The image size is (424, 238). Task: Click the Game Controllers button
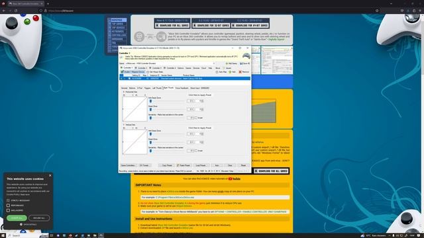(x=128, y=165)
